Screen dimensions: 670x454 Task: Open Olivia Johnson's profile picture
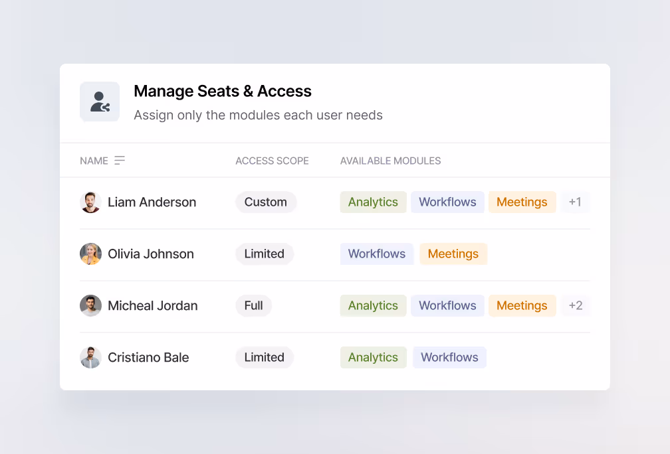click(x=90, y=254)
